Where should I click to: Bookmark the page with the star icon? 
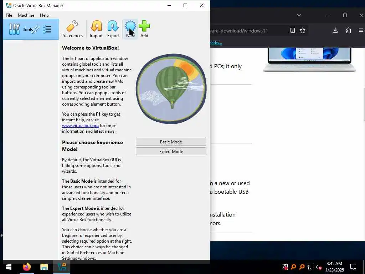(x=302, y=31)
